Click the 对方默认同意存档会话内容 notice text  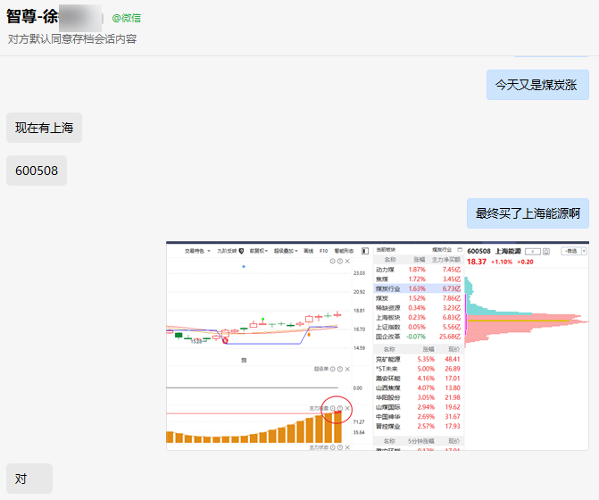pos(72,39)
